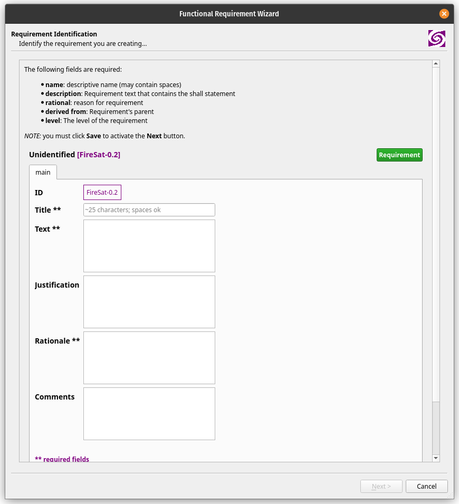Click inside the Comments text area
The height and width of the screenshot is (504, 459).
[149, 414]
